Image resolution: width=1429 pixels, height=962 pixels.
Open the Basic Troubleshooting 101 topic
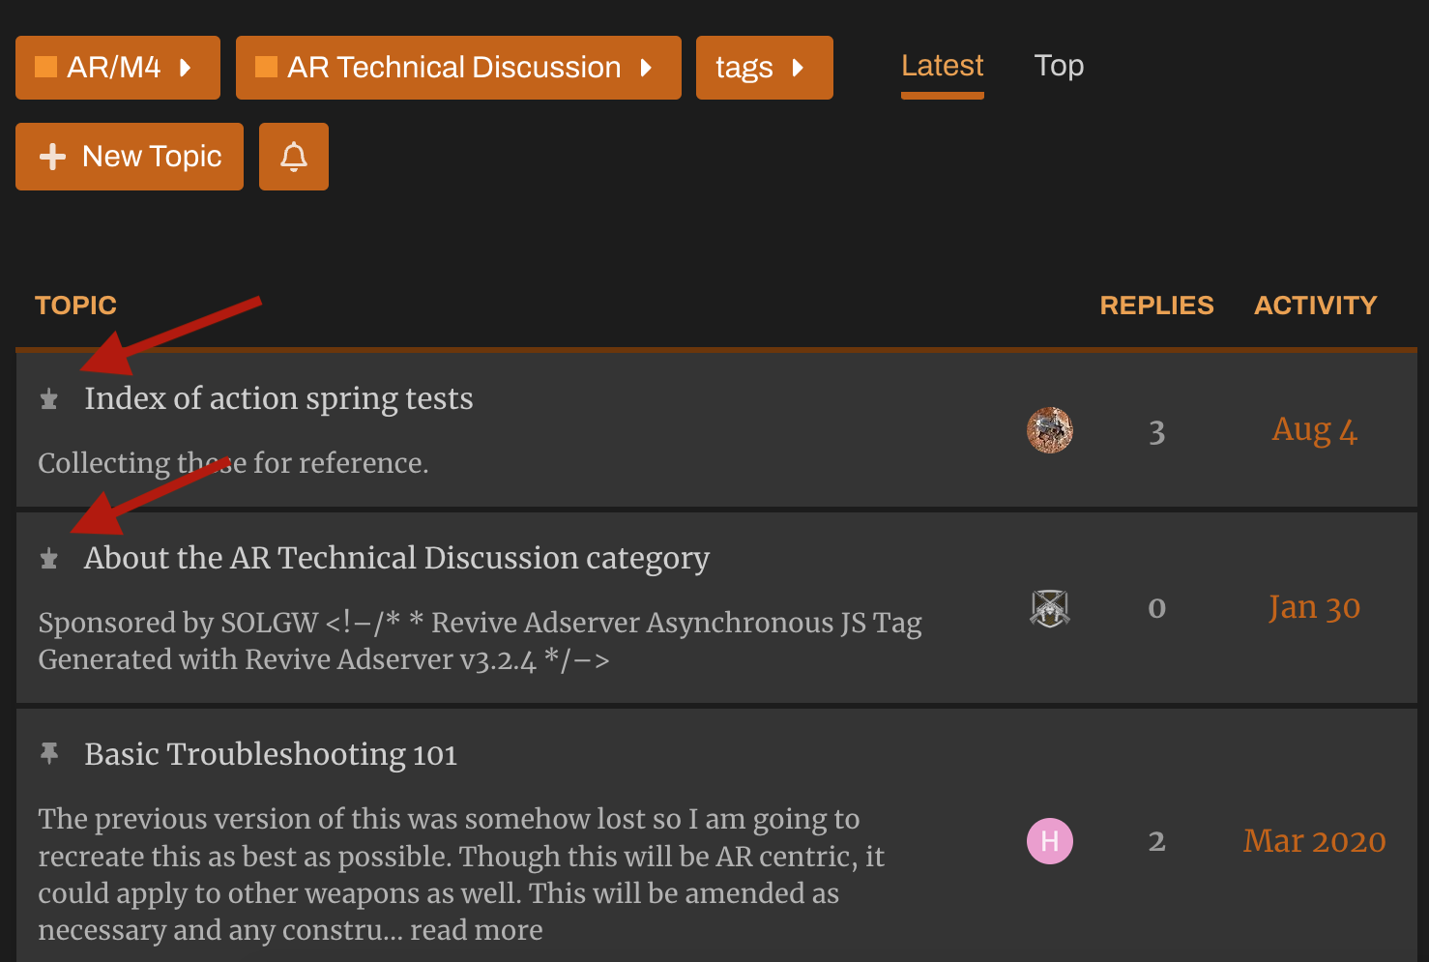271,754
